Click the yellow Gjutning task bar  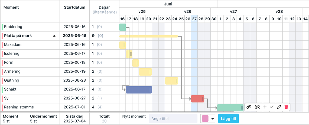click(171, 81)
